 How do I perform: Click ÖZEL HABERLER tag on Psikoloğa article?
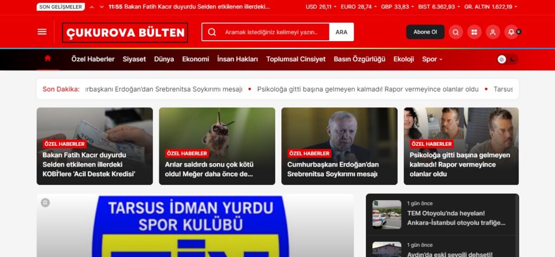coord(431,144)
